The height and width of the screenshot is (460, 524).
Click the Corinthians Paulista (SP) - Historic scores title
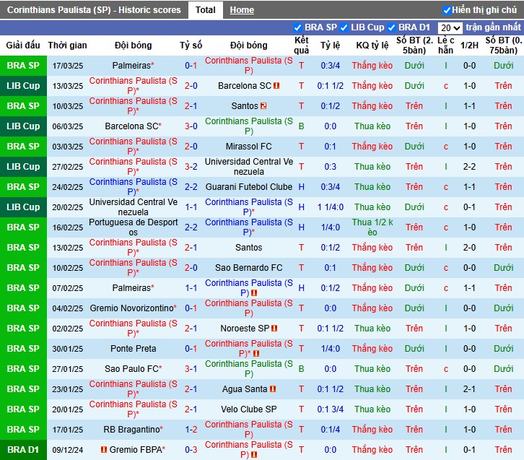click(94, 10)
